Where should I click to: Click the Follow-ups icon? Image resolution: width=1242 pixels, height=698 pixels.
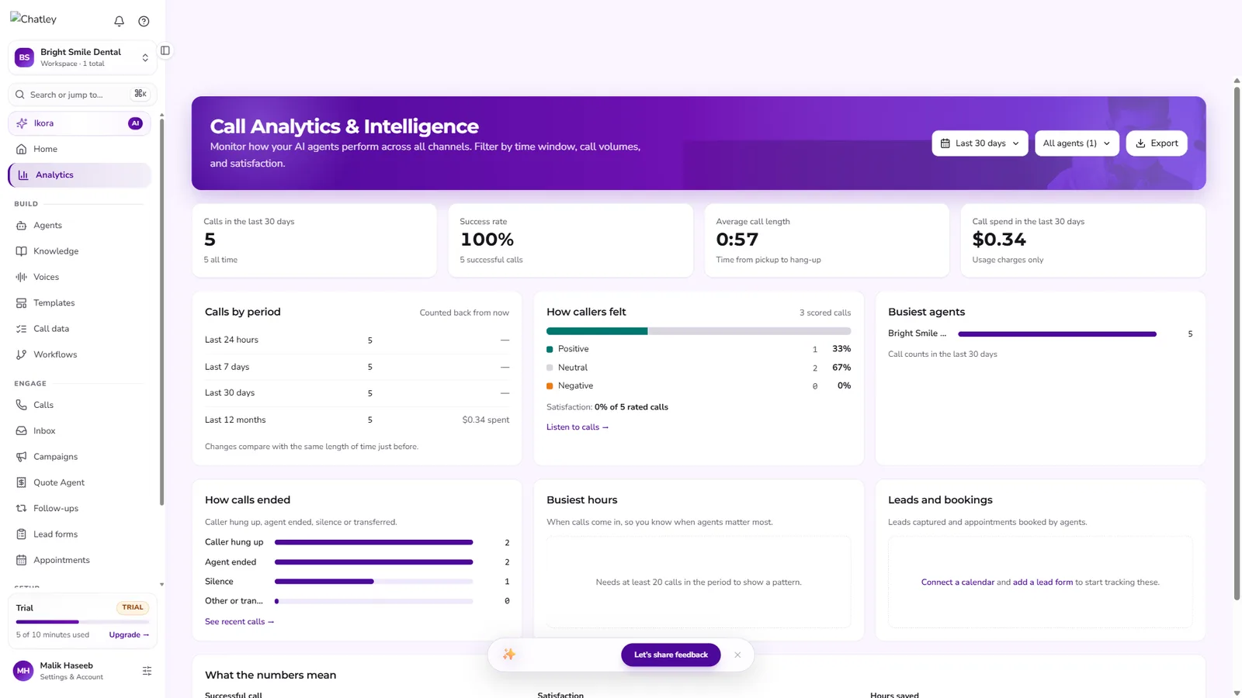(22, 509)
